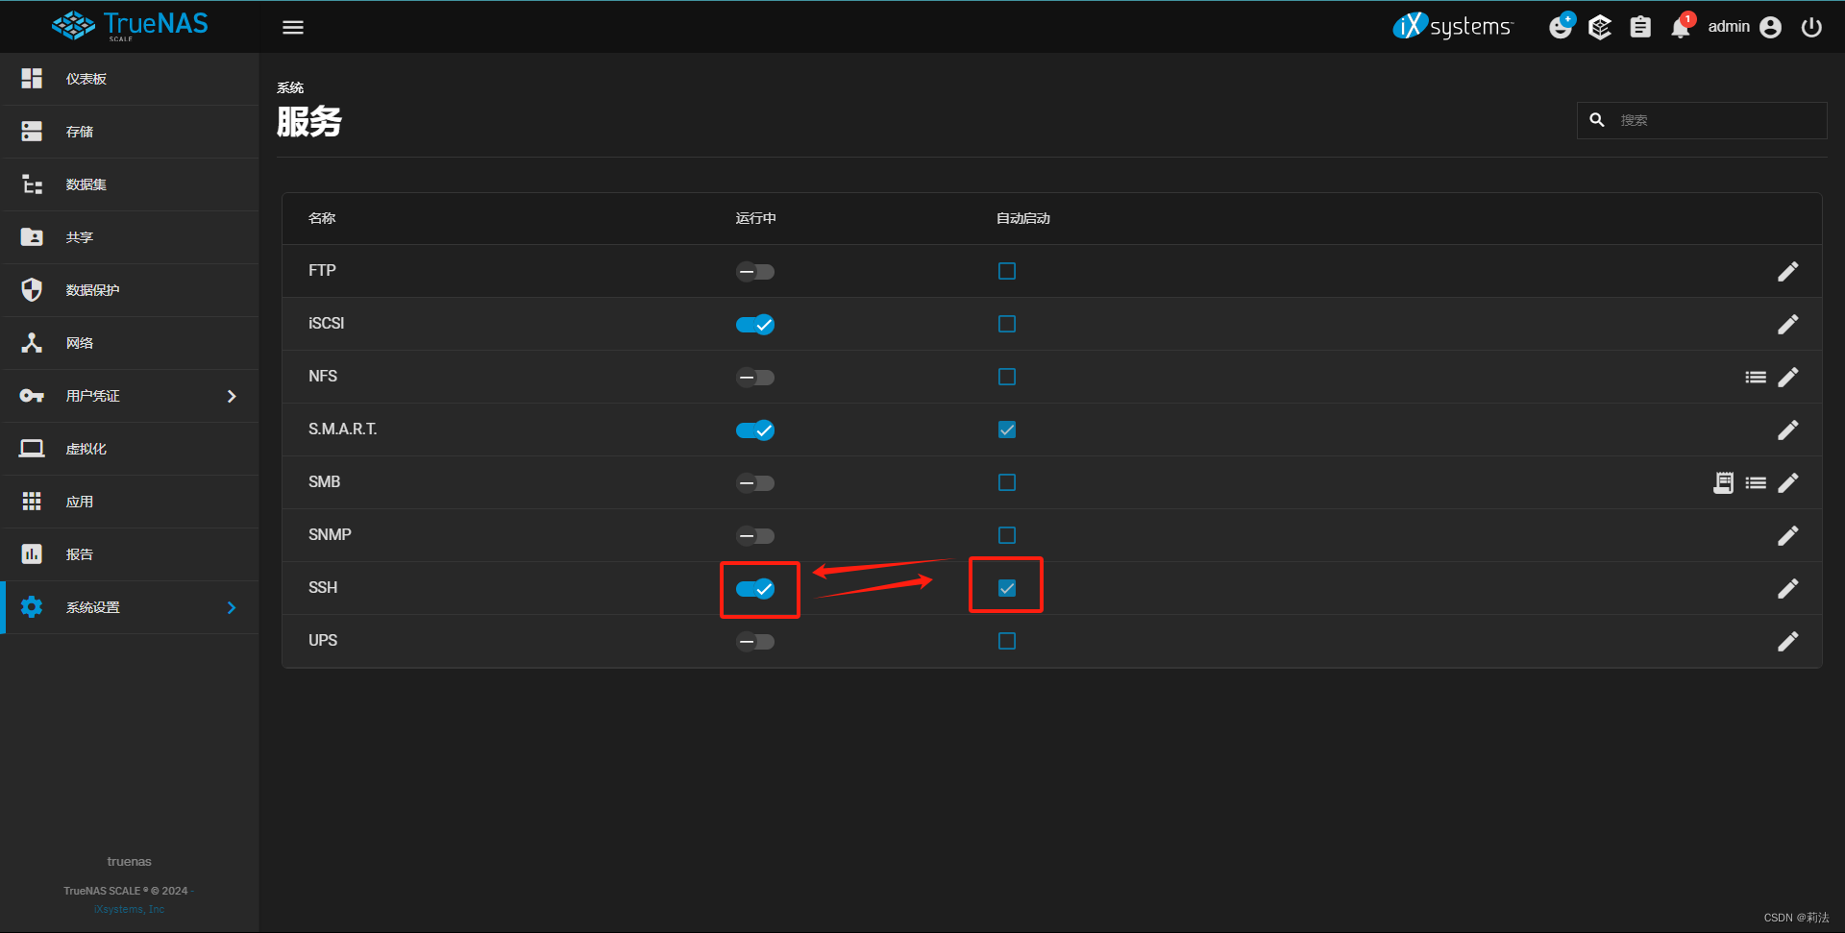Click the 用户凭证 key icon
Viewport: 1845px width, 933px height.
coord(32,396)
